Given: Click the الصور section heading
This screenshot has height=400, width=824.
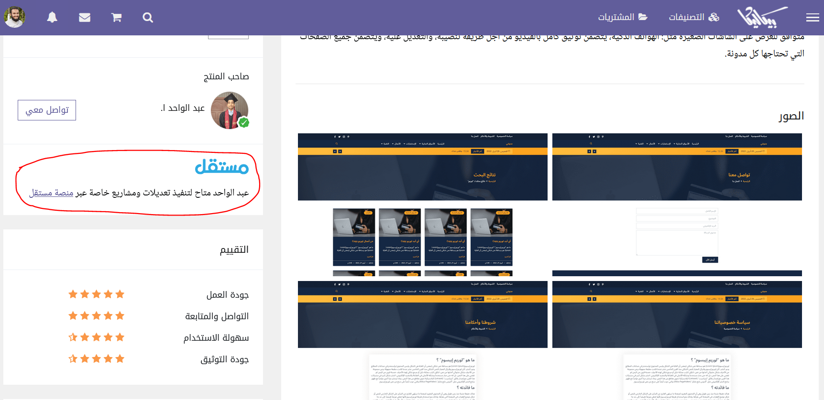Looking at the screenshot, I should [791, 116].
